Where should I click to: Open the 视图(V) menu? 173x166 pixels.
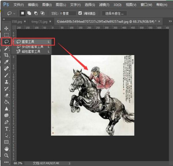point(131,5)
